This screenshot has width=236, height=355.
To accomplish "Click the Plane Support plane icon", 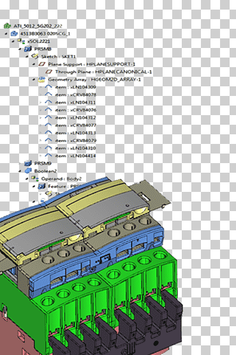I will click(x=42, y=64).
